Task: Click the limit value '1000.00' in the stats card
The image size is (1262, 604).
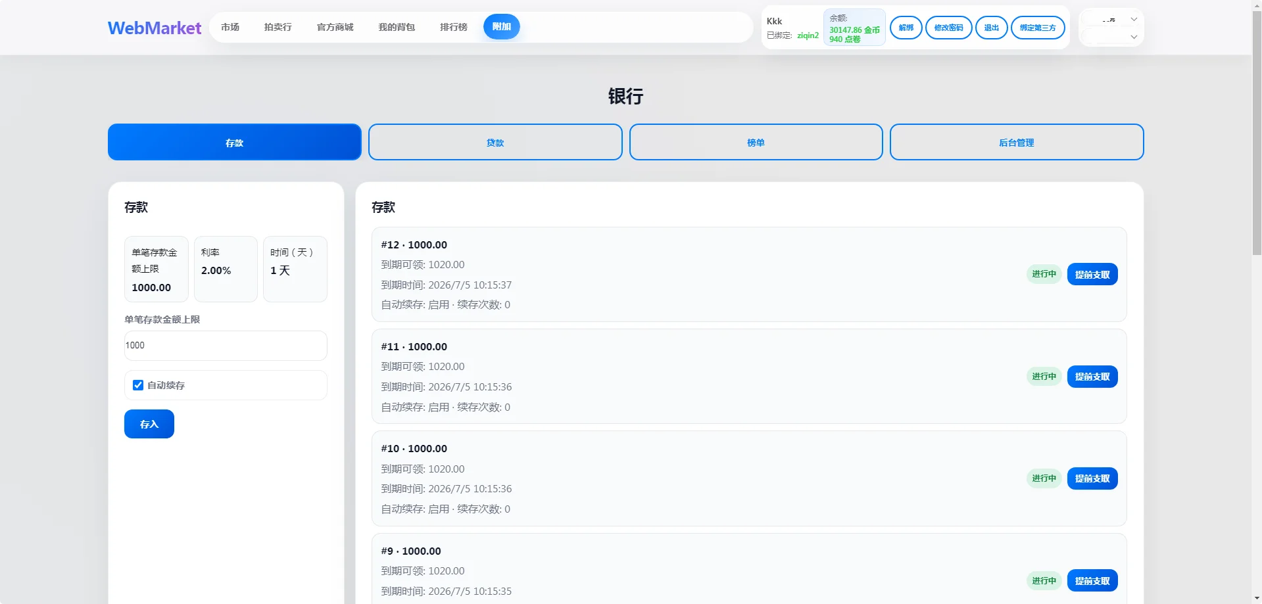Action: [x=151, y=288]
